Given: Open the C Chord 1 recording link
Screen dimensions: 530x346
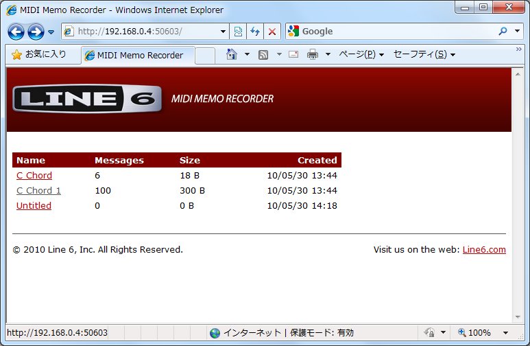Looking at the screenshot, I should click(38, 191).
